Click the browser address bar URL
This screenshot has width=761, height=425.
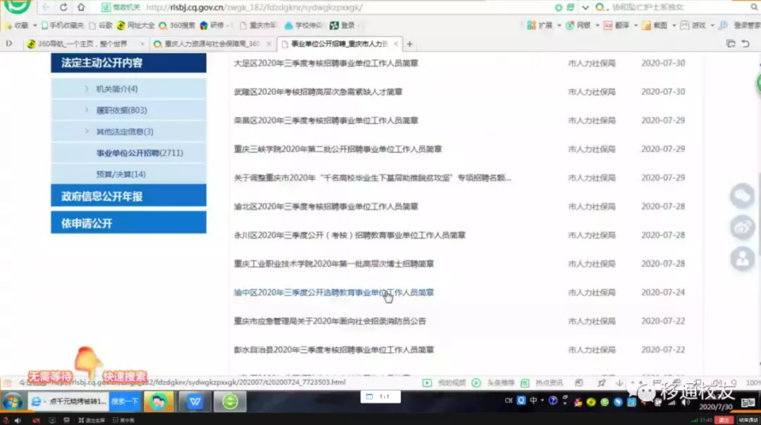256,7
